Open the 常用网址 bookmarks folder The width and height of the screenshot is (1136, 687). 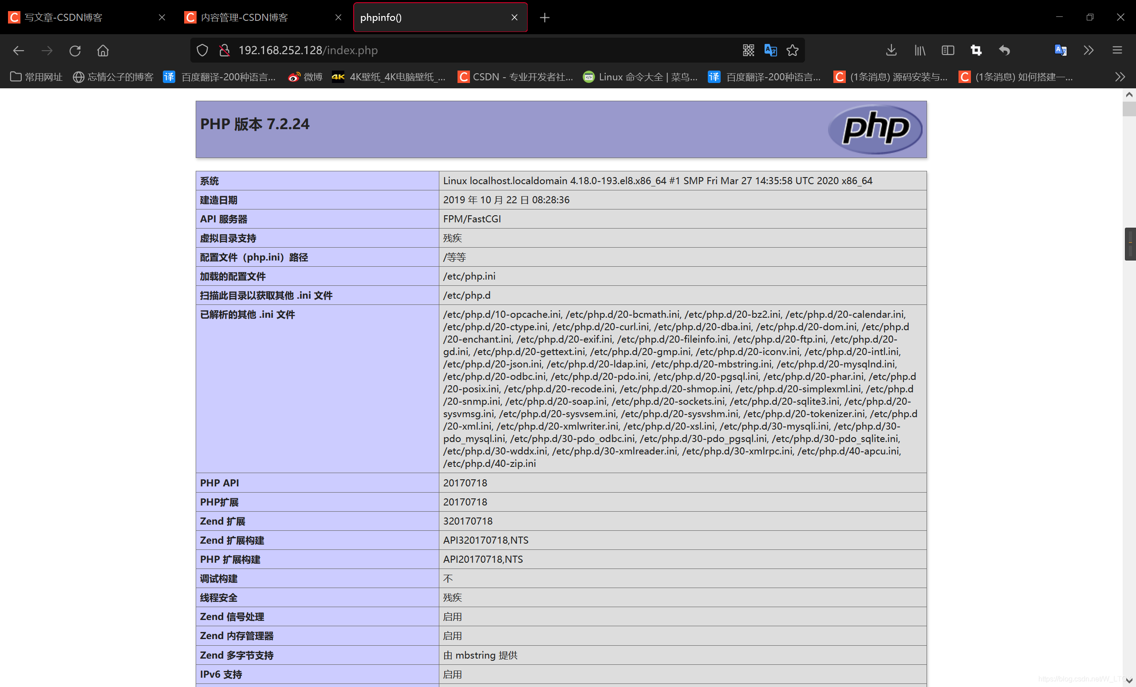click(x=36, y=77)
